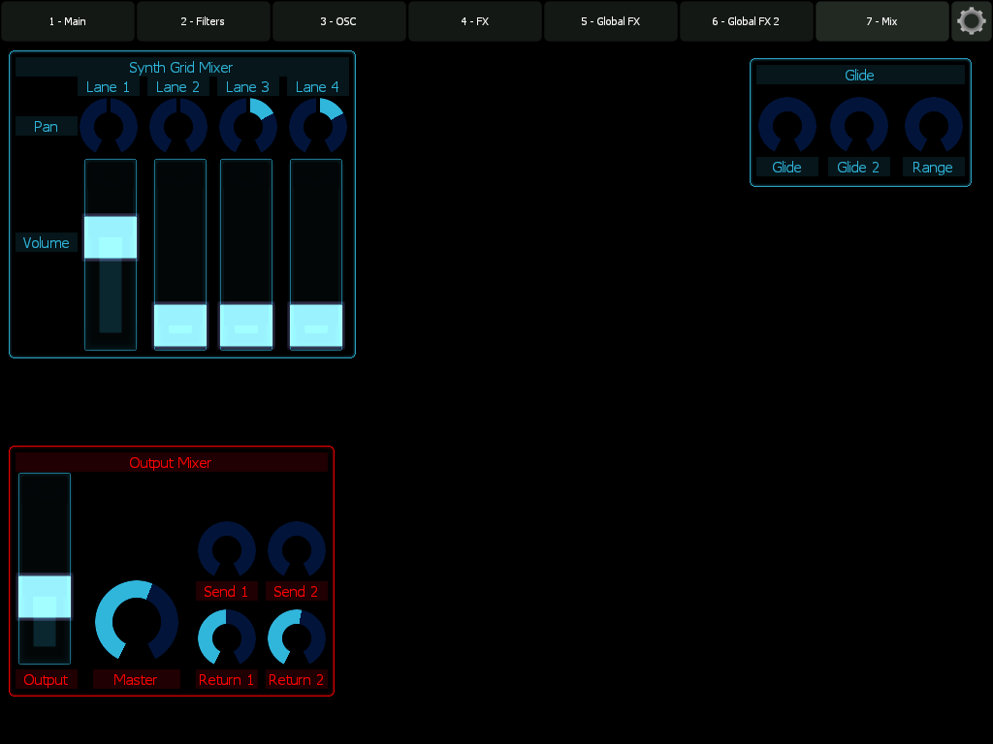Click the Return 2 label

[297, 679]
